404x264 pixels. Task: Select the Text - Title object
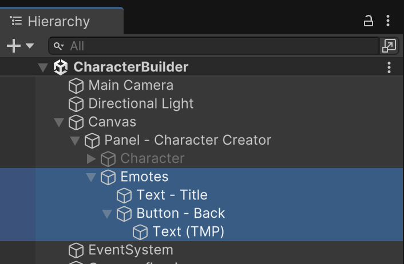pos(172,195)
